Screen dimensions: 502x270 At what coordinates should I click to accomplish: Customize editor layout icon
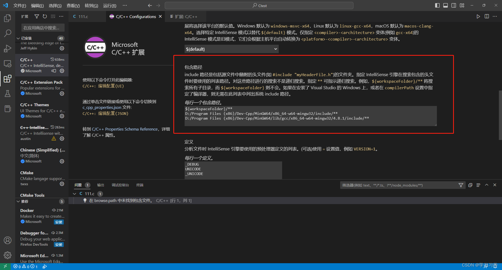click(x=462, y=5)
